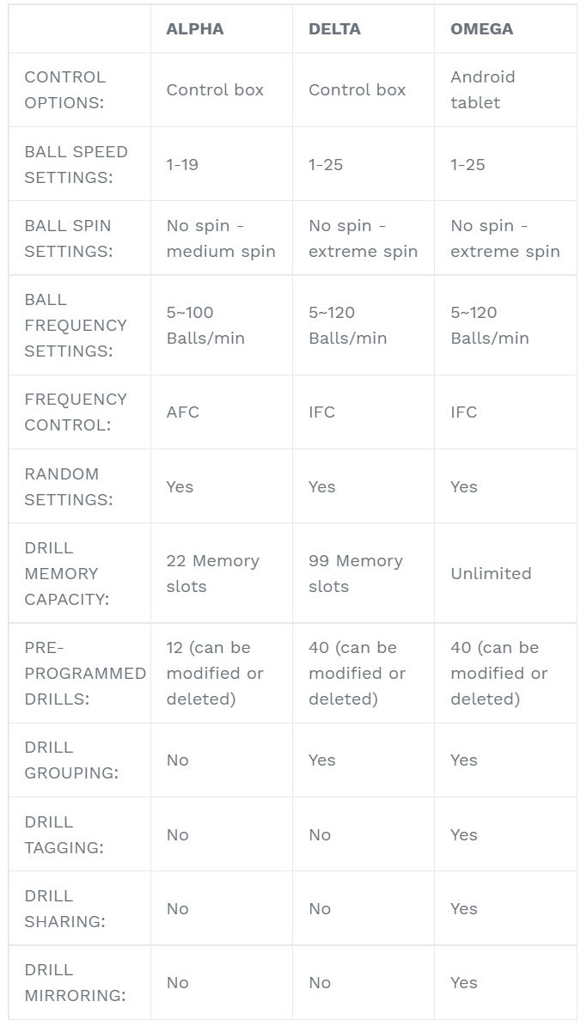Click the Unlimited memory capacity cell
This screenshot has height=1032, width=587.
click(491, 573)
